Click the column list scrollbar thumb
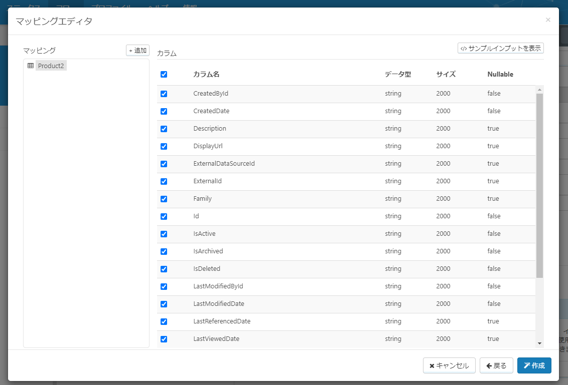 540,185
